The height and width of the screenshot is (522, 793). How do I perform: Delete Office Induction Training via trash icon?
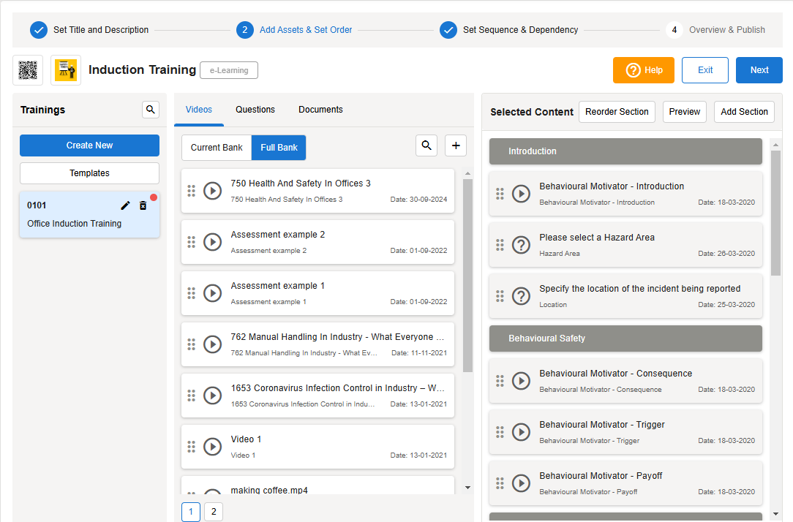click(x=143, y=205)
